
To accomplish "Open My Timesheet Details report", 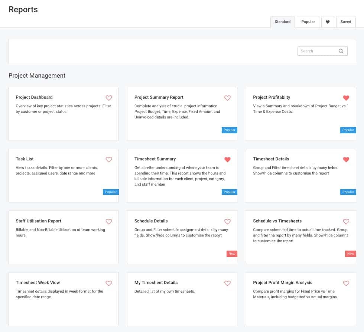I will click(156, 283).
